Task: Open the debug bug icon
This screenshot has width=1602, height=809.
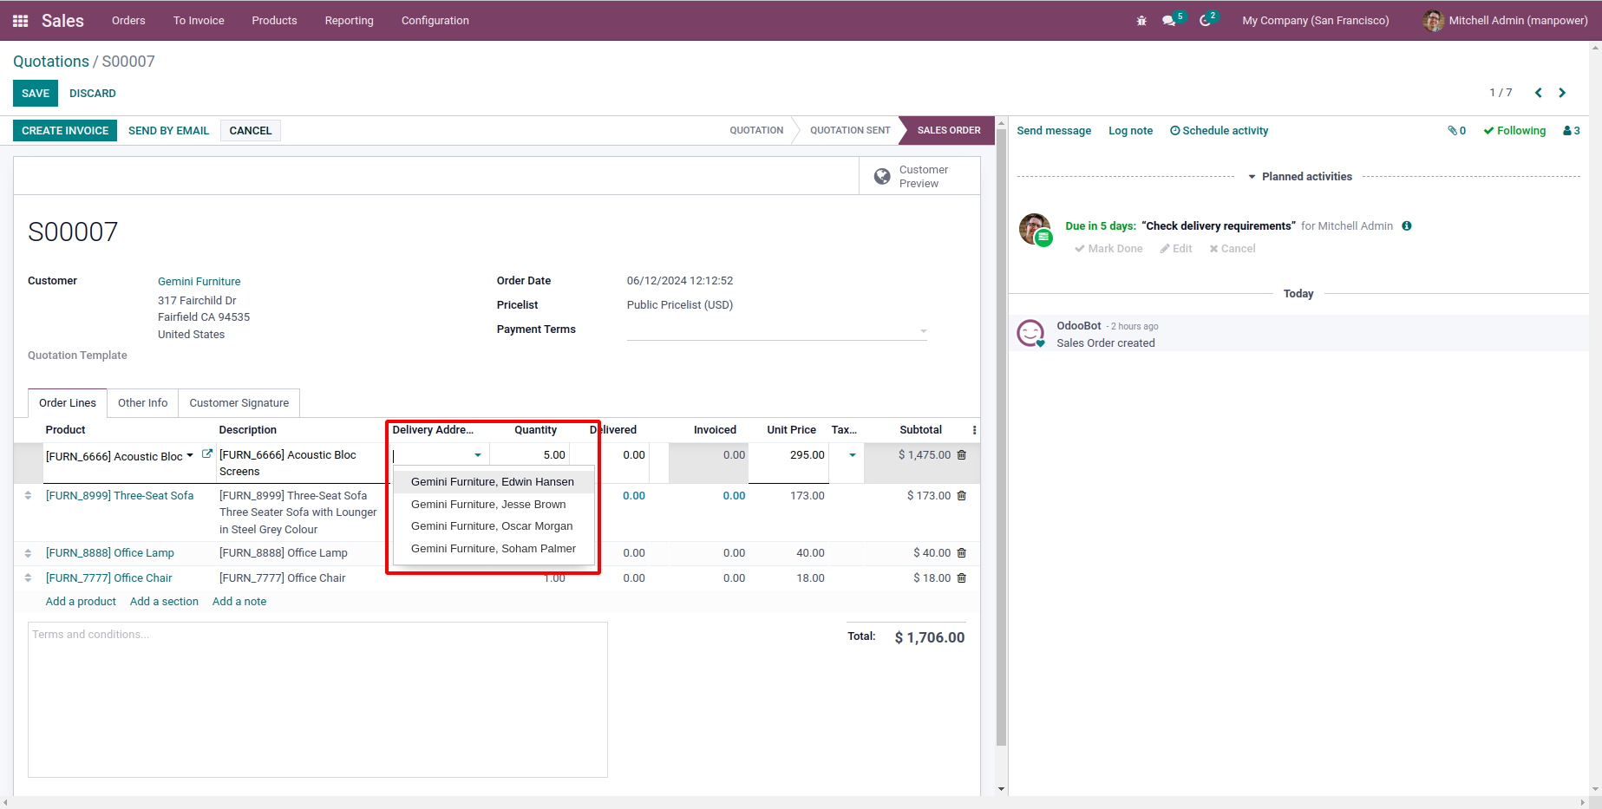Action: [x=1141, y=21]
